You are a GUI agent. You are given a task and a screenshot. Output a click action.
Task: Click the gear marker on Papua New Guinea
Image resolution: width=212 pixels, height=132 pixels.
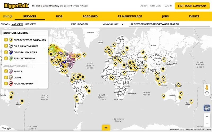click(x=178, y=84)
